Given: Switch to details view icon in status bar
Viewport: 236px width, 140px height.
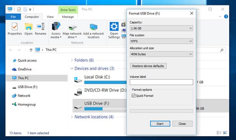Looking at the screenshot, I should point(219,133).
